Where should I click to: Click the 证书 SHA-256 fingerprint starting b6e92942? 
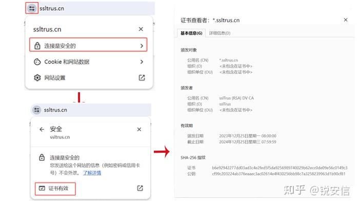(280, 168)
